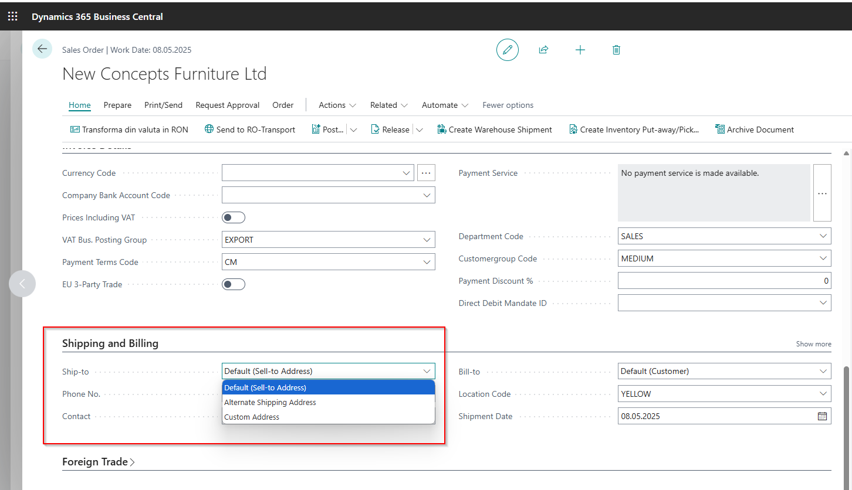The width and height of the screenshot is (852, 490).
Task: Open Customergroup Code dropdown
Action: (x=823, y=258)
